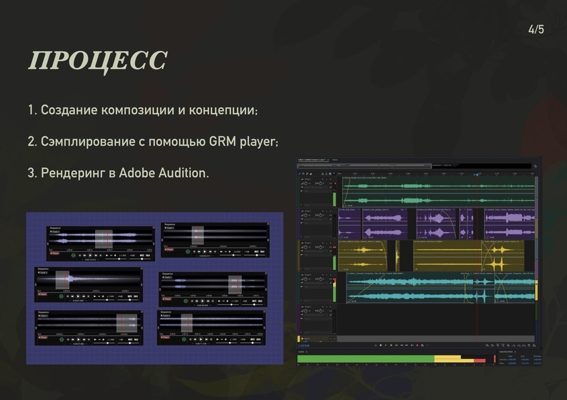Click red Player button on top-left GRM panel

55,253
